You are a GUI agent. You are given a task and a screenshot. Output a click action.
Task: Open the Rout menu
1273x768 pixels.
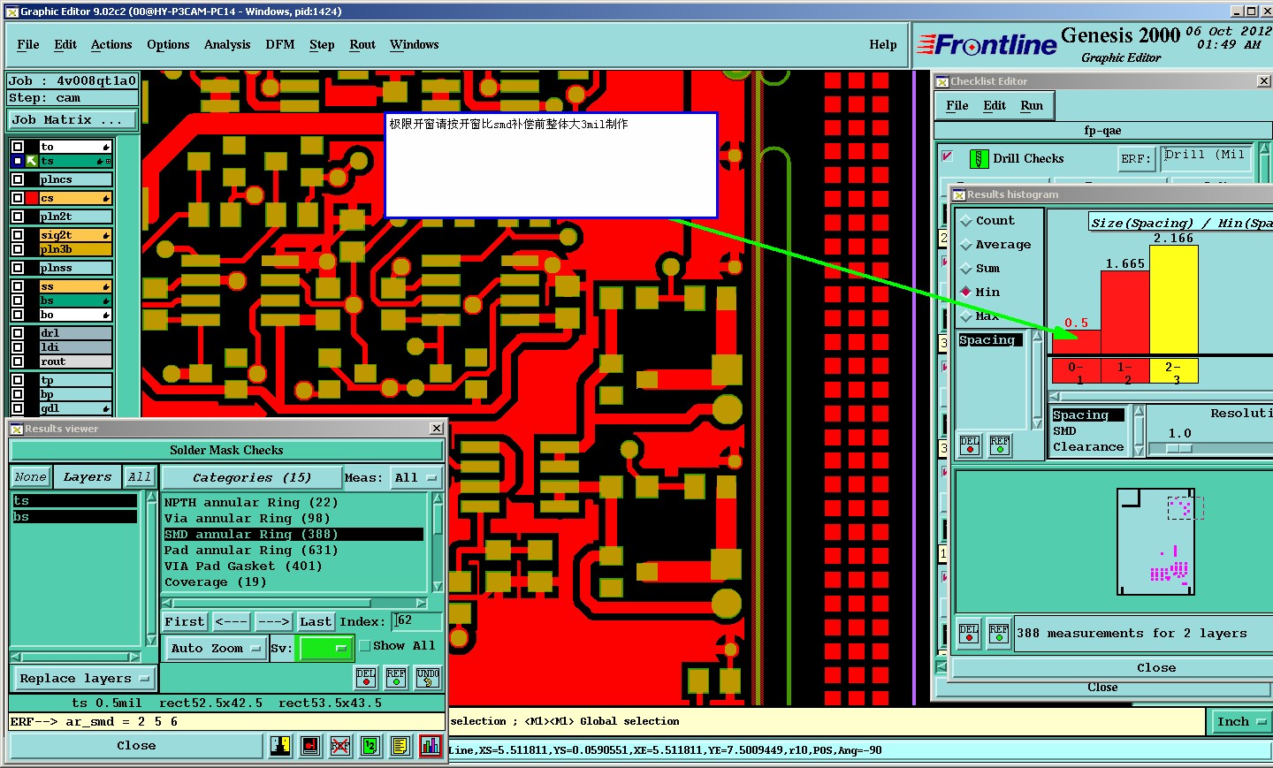coord(362,45)
